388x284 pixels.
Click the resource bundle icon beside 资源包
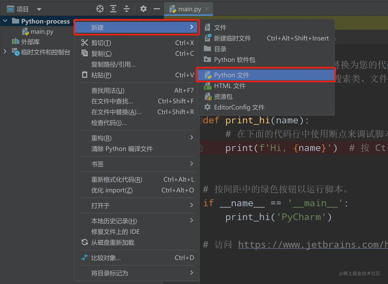click(x=208, y=97)
